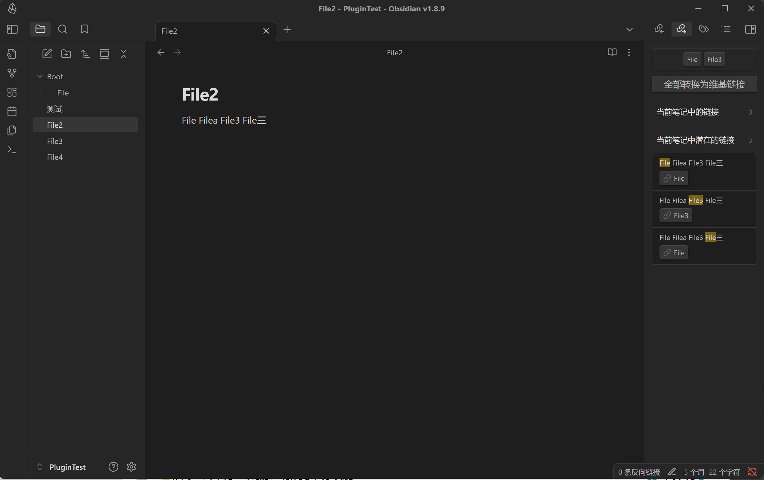Open today's daily note calendar icon
764x480 pixels.
(12, 111)
